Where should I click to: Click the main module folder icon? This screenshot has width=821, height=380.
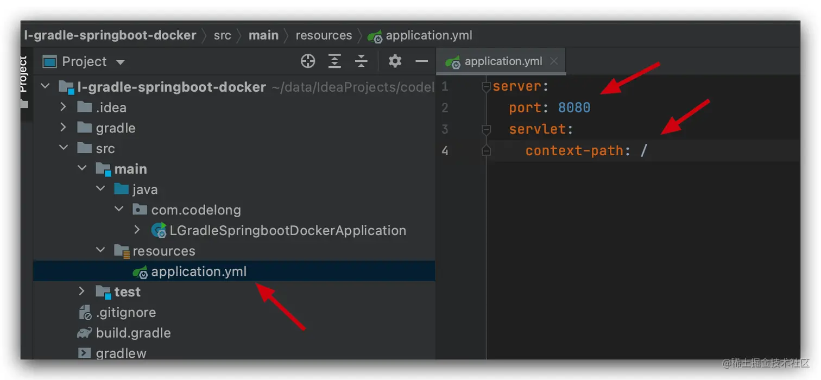(x=103, y=169)
